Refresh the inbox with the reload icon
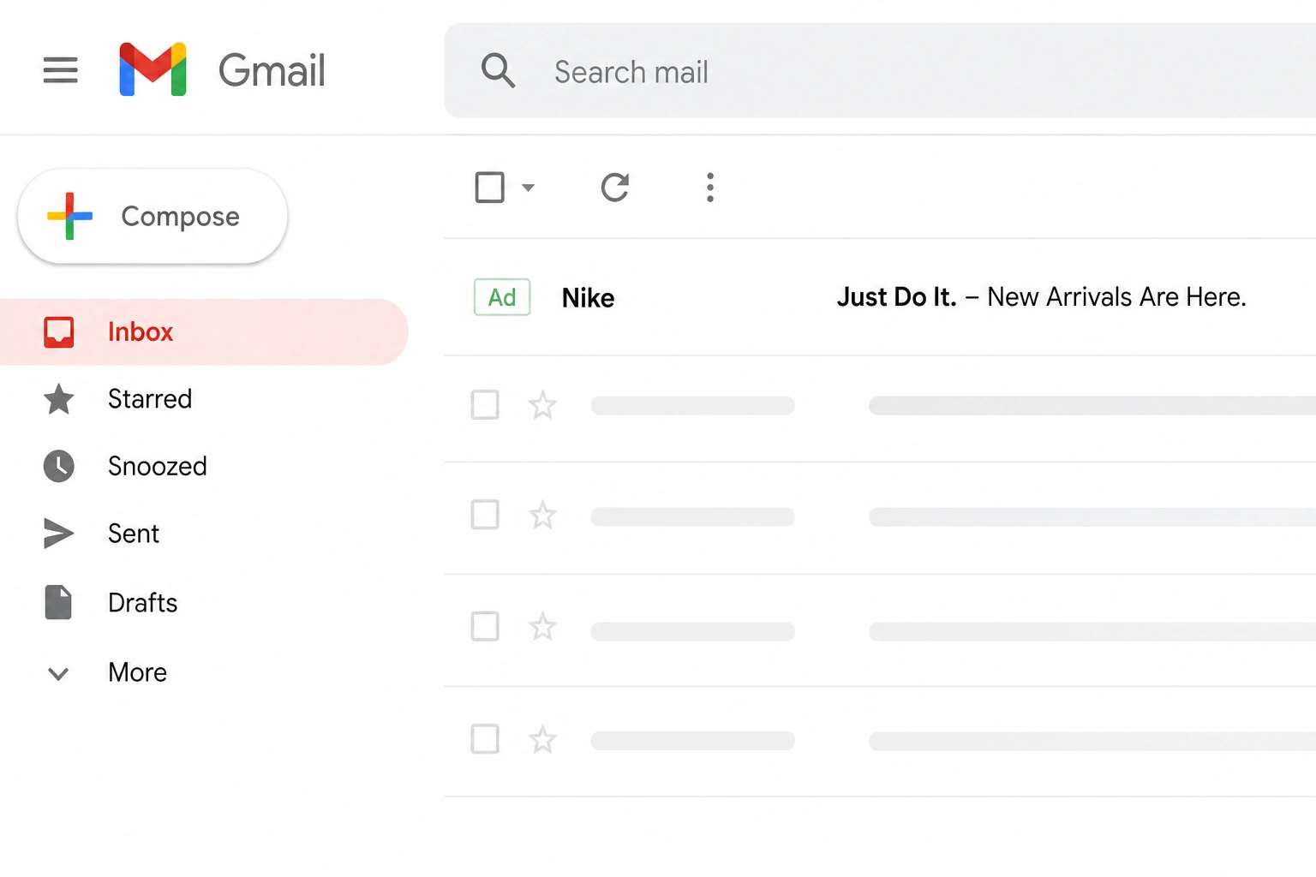 click(x=615, y=187)
